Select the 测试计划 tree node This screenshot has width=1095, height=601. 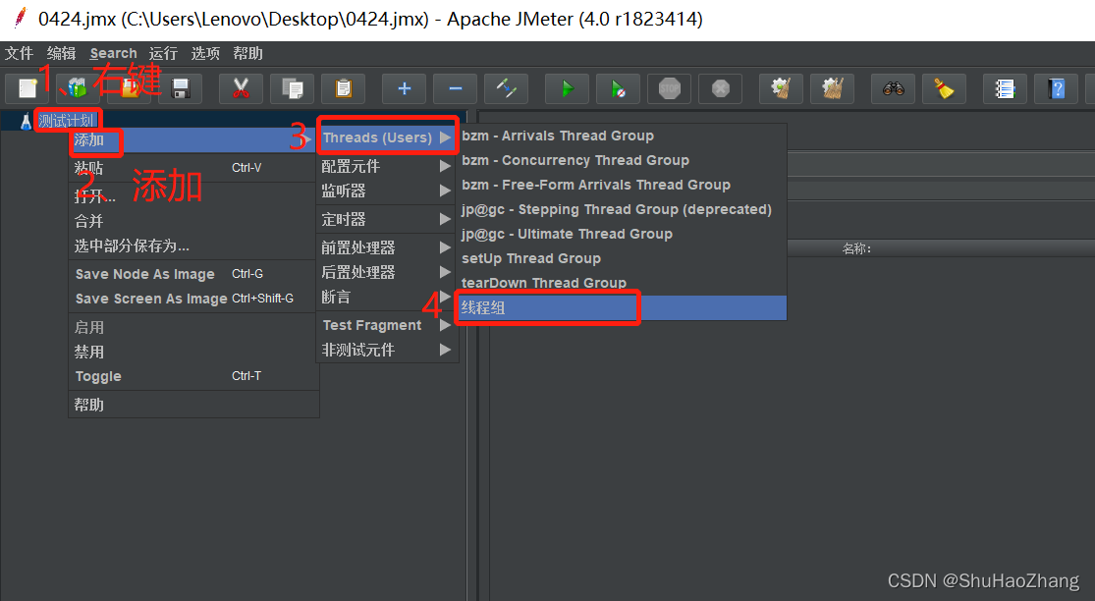point(66,121)
